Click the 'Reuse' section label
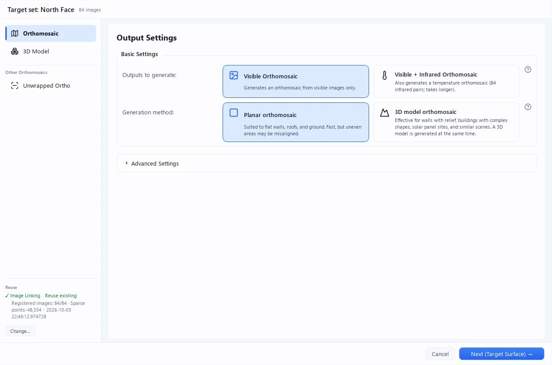Viewport: 552px width, 365px height. [11, 288]
